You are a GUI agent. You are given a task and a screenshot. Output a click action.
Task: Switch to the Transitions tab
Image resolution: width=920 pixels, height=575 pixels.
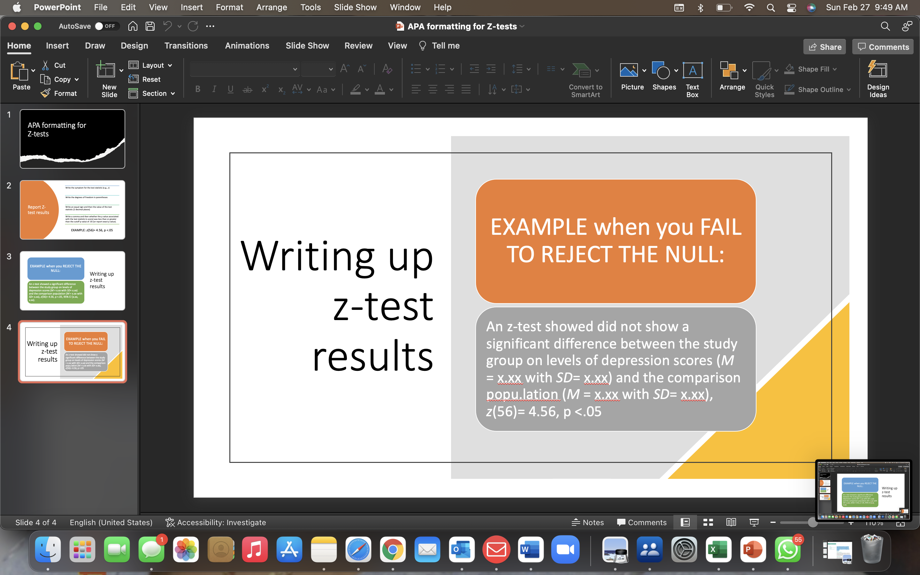click(186, 46)
